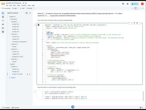Rename the ISLR_R_Ch10.ipynb notebook title
The width and height of the screenshot is (146, 110).
[x=14, y=3]
